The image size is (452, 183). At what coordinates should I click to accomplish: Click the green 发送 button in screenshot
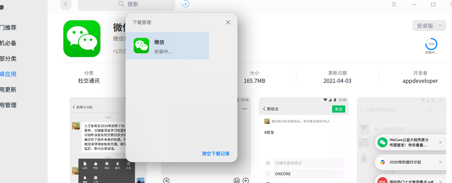click(339, 109)
